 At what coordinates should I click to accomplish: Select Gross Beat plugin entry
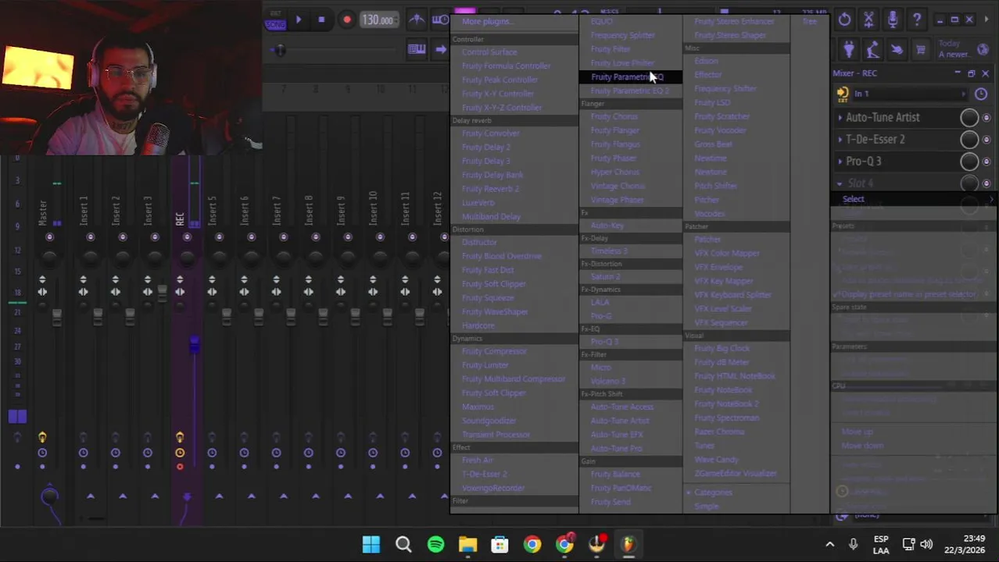714,144
